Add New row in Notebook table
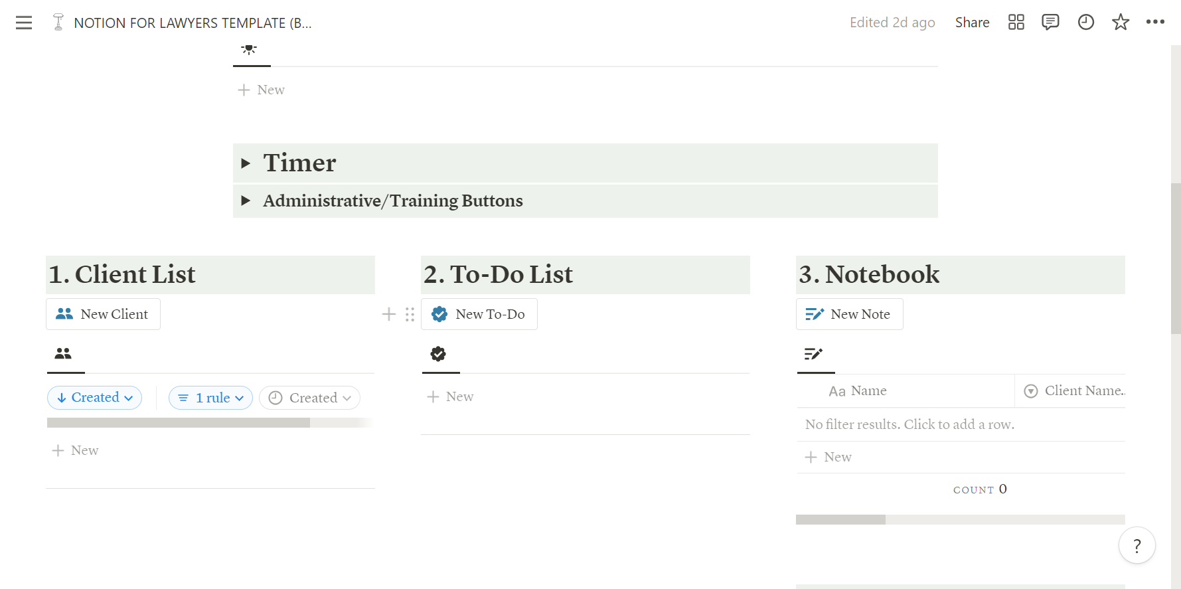 [828, 457]
